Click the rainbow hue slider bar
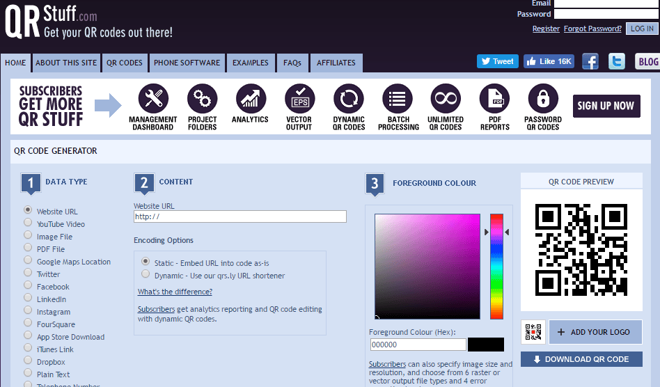Screen dimensions: 660x387 point(496,267)
